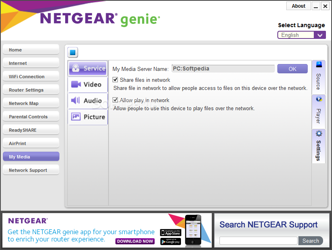Screen dimensions: 332x250
Task: Switch to the Settings vertical tab
Action: click(319, 146)
